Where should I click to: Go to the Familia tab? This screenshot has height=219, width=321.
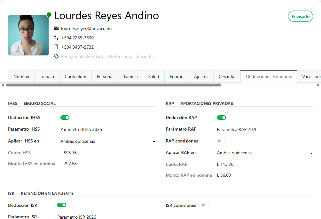[x=131, y=77]
